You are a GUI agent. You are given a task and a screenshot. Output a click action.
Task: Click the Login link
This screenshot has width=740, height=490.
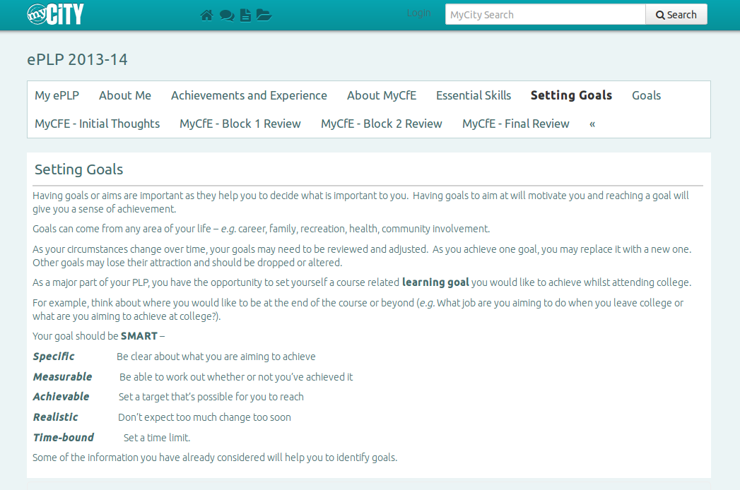click(418, 13)
